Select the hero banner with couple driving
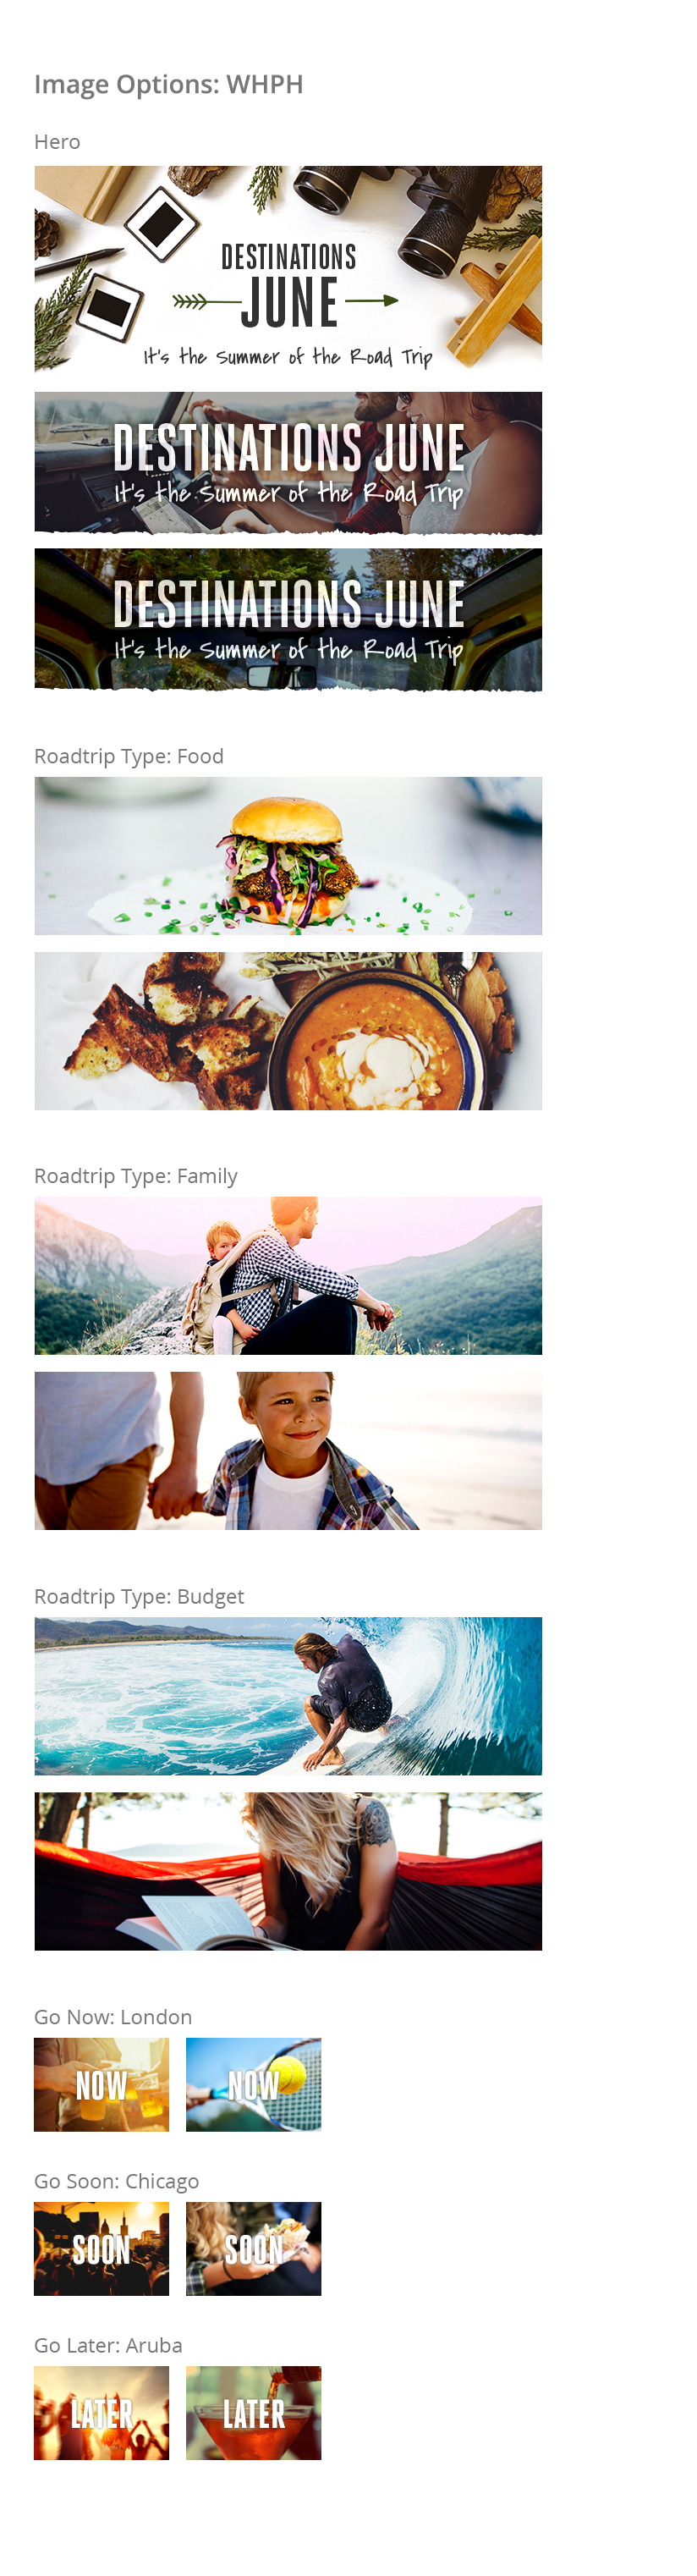Viewport: 697px width, 2576px height. 288,463
